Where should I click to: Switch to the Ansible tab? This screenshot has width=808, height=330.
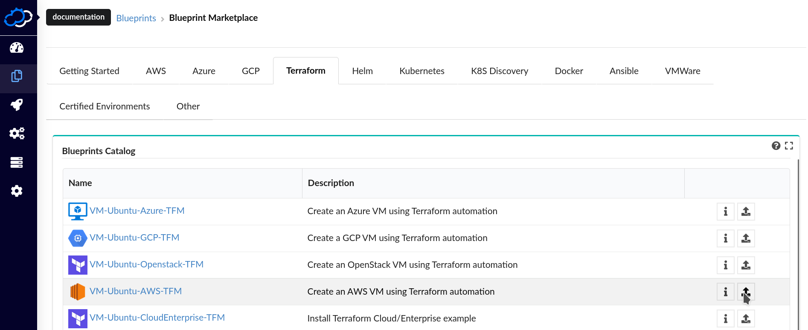(x=624, y=71)
